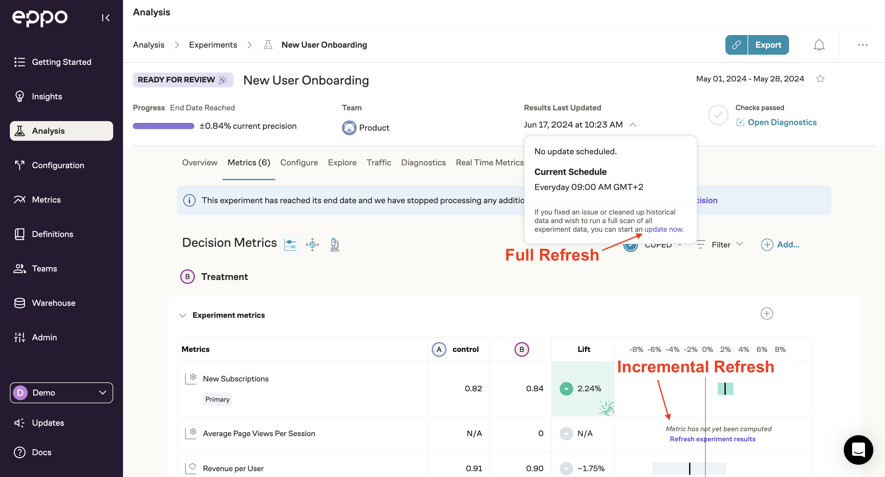Open the chat support bubble

coord(858,450)
